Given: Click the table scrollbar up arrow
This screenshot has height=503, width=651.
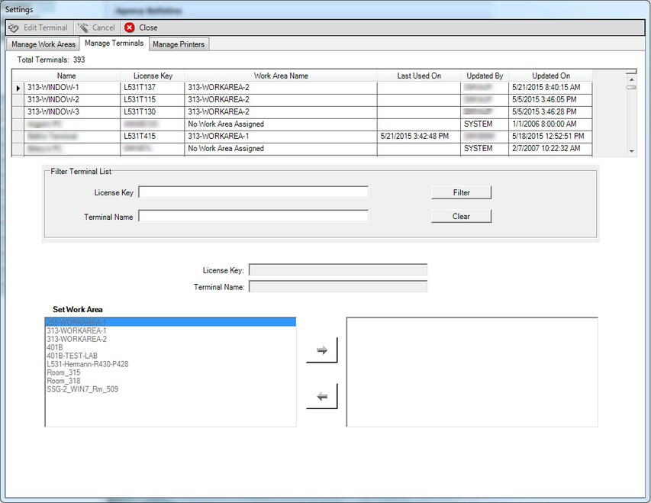Looking at the screenshot, I should click(x=631, y=79).
